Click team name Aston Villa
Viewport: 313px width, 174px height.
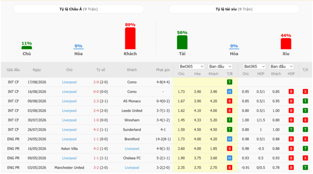pos(69,149)
